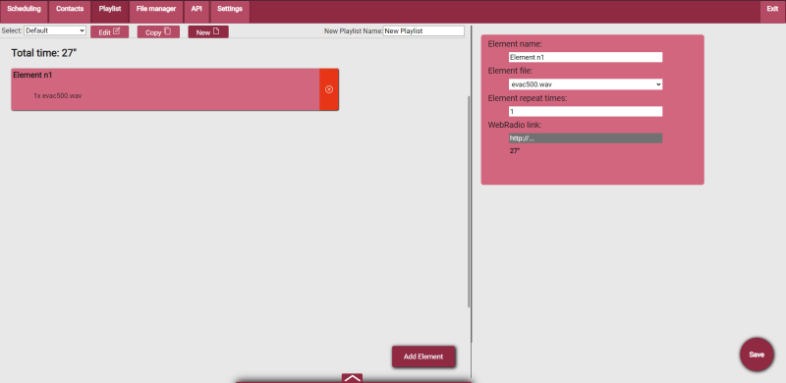Click the Element name: label

515,44
